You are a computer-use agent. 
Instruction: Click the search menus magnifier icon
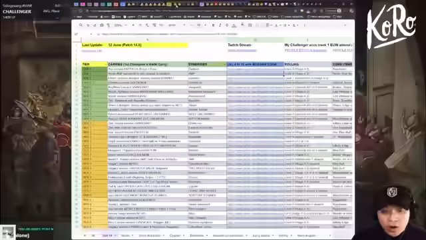pos(81,25)
